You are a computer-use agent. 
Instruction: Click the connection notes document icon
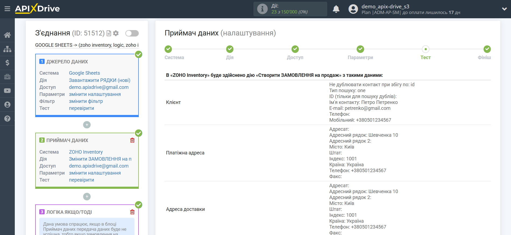[x=109, y=33]
